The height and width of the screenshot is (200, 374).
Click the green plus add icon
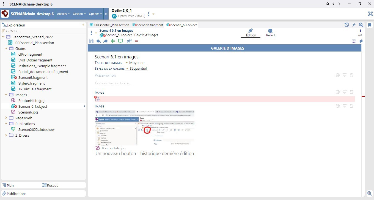coord(113,41)
